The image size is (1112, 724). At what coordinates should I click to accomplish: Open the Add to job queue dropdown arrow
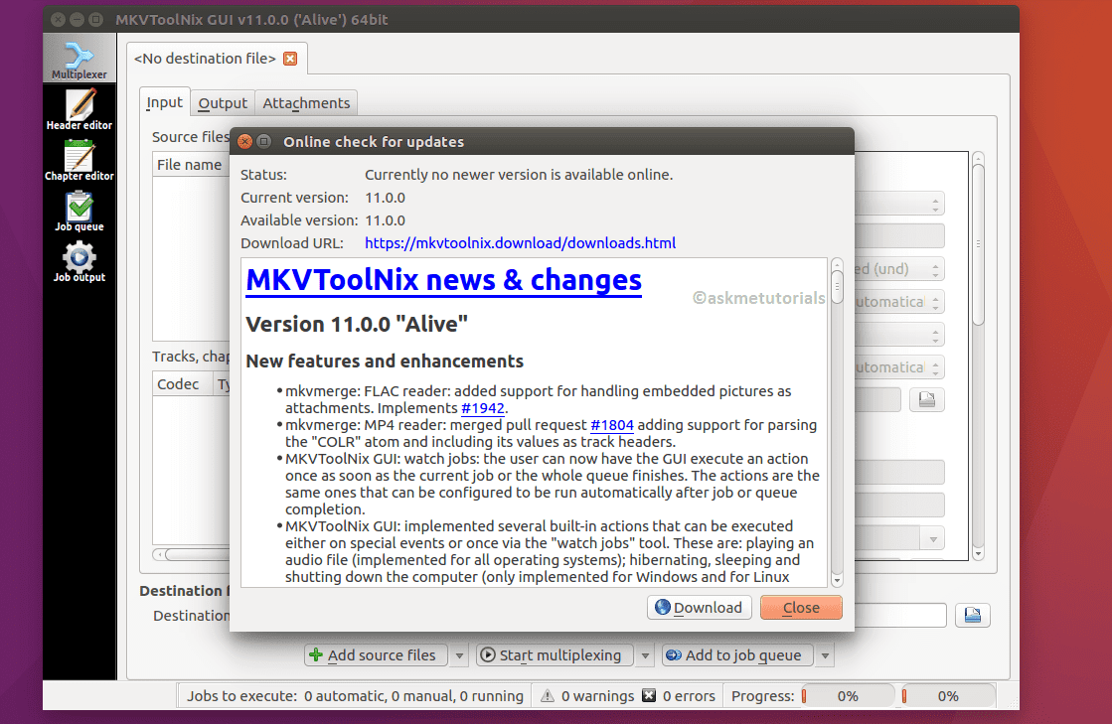coord(825,656)
